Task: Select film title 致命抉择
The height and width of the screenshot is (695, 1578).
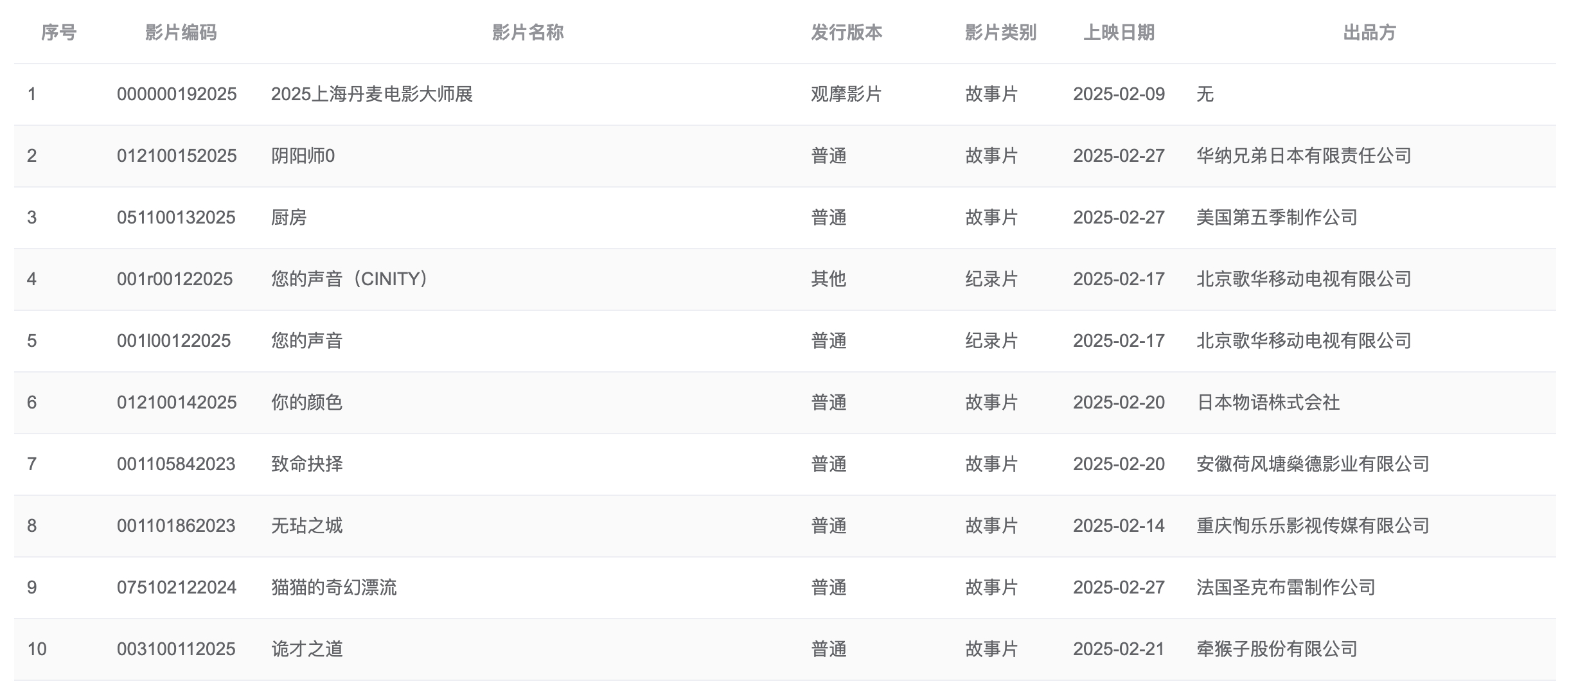Action: [x=306, y=464]
